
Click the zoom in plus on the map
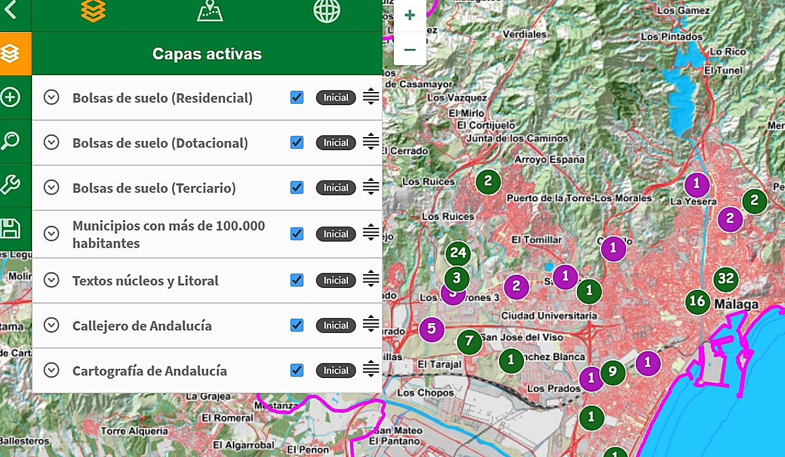(410, 14)
